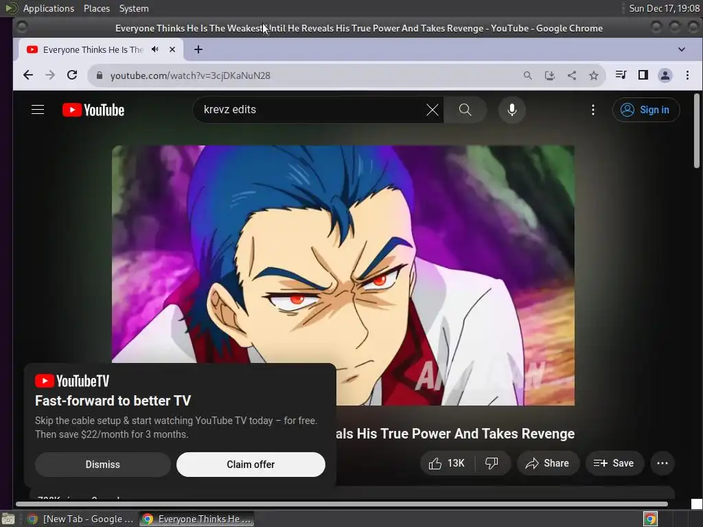The width and height of the screenshot is (703, 527).
Task: Submit search with magnifier button
Action: (x=465, y=110)
